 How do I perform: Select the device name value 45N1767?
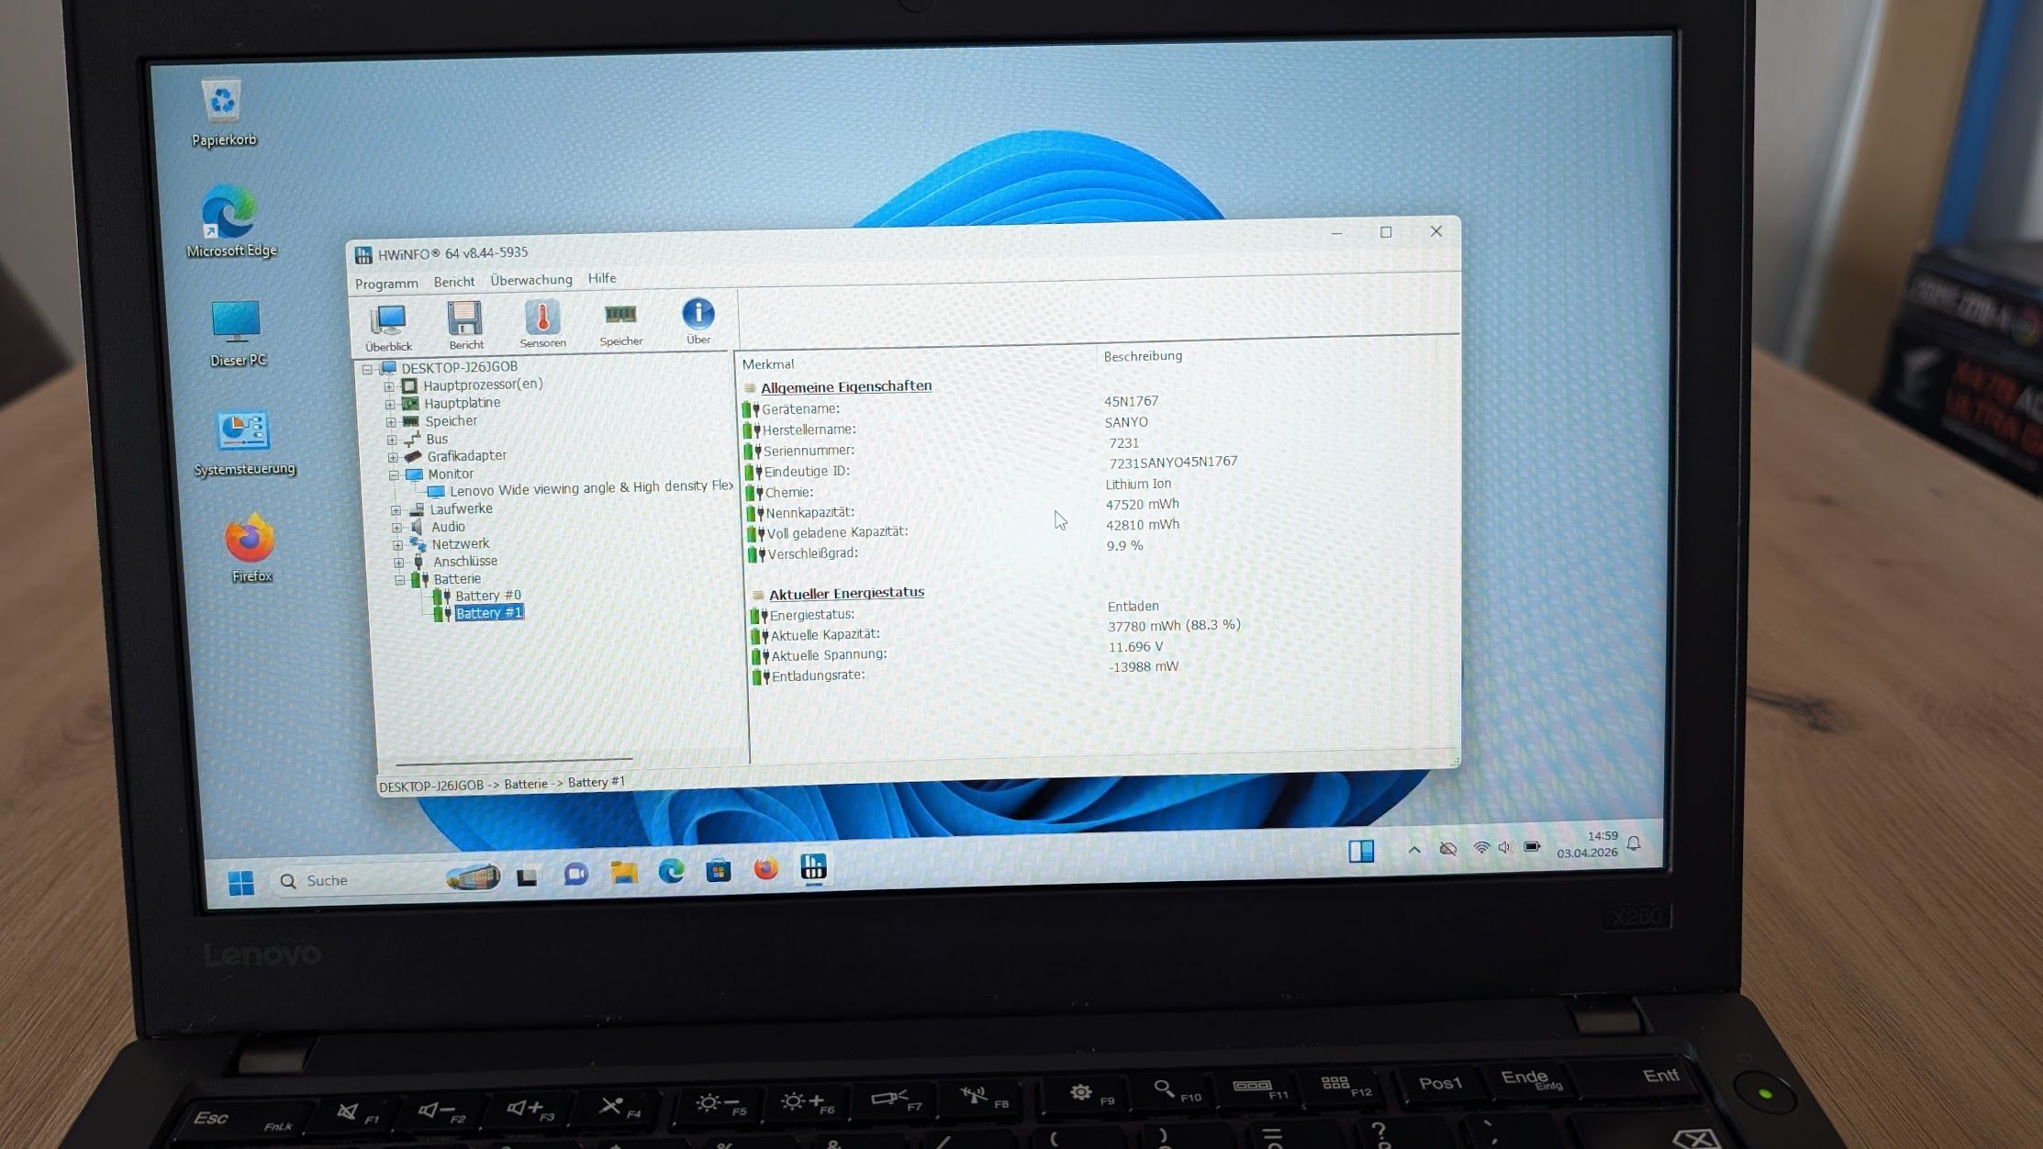[x=1131, y=401]
